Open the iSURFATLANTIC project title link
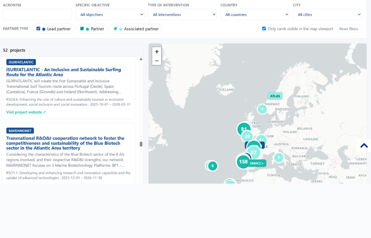Viewport: 371px width, 238px height. click(x=63, y=72)
